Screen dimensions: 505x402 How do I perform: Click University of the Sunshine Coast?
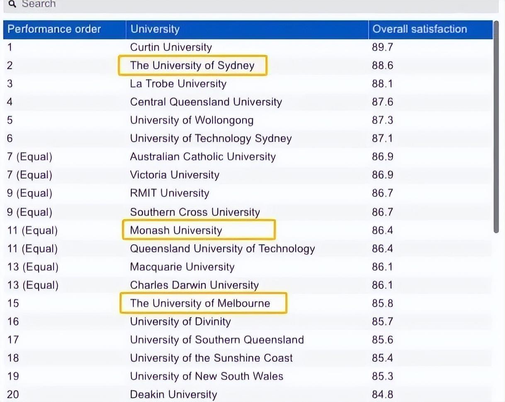click(211, 358)
